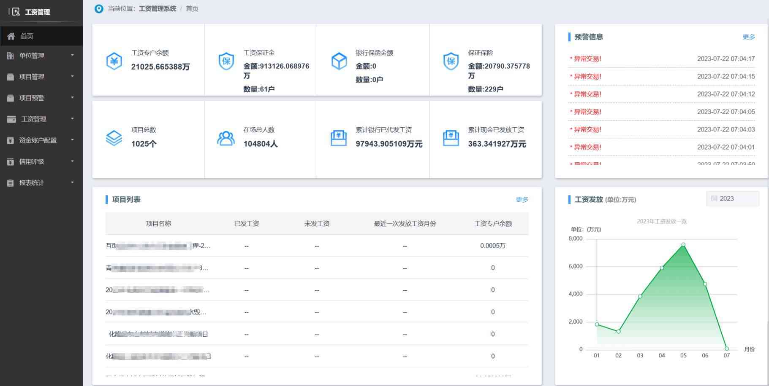Expand the 工资管理 sidebar menu

[x=41, y=119]
